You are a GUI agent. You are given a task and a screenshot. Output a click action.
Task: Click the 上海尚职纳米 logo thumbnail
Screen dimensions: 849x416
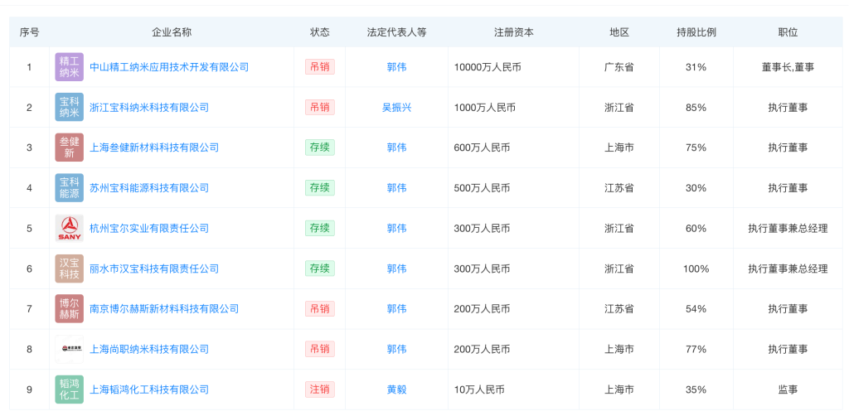tap(70, 349)
